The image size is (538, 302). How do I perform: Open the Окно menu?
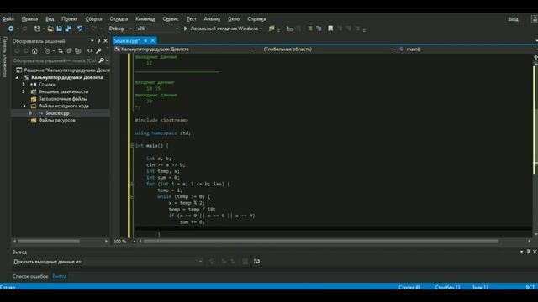pos(234,19)
